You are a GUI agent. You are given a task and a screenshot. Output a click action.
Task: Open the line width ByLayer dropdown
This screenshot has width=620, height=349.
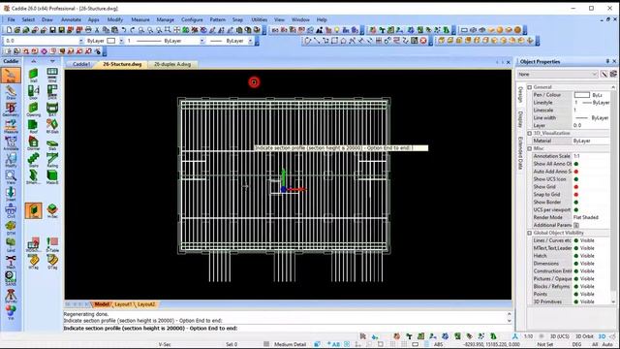[250, 41]
